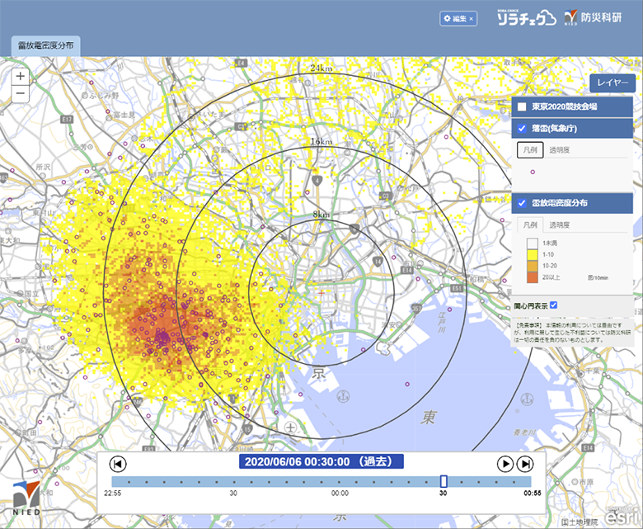The image size is (643, 529).
Task: Select 凡例 tab under 雷放電密度分布
Action: pyautogui.click(x=529, y=224)
